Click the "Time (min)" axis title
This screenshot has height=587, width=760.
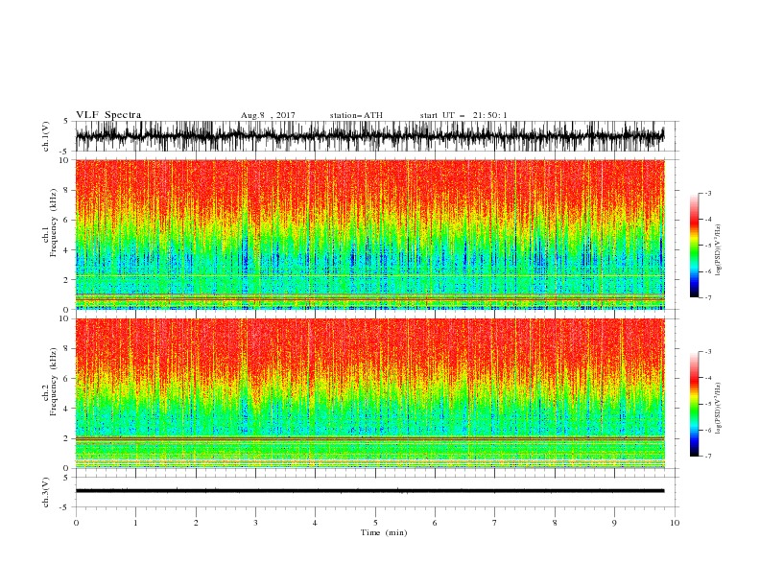(x=384, y=532)
